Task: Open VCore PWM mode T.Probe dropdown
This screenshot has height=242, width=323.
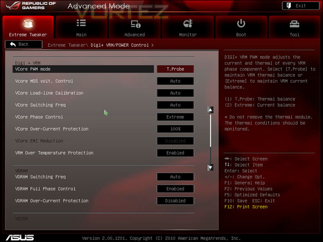Action: click(x=175, y=69)
